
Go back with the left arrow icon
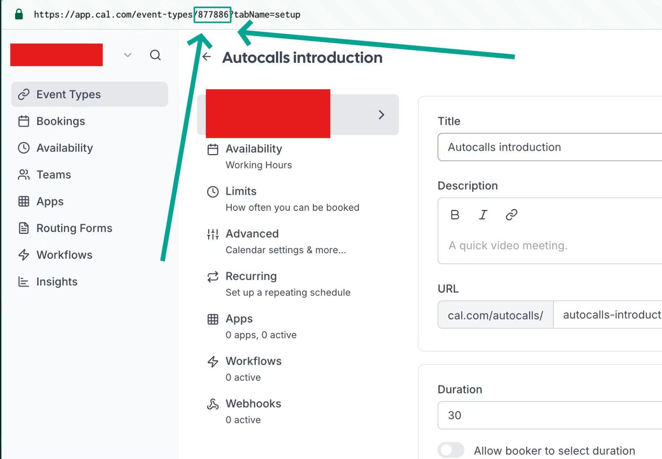pos(207,57)
